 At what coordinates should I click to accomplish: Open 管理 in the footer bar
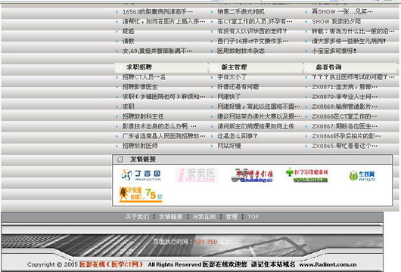click(x=232, y=217)
